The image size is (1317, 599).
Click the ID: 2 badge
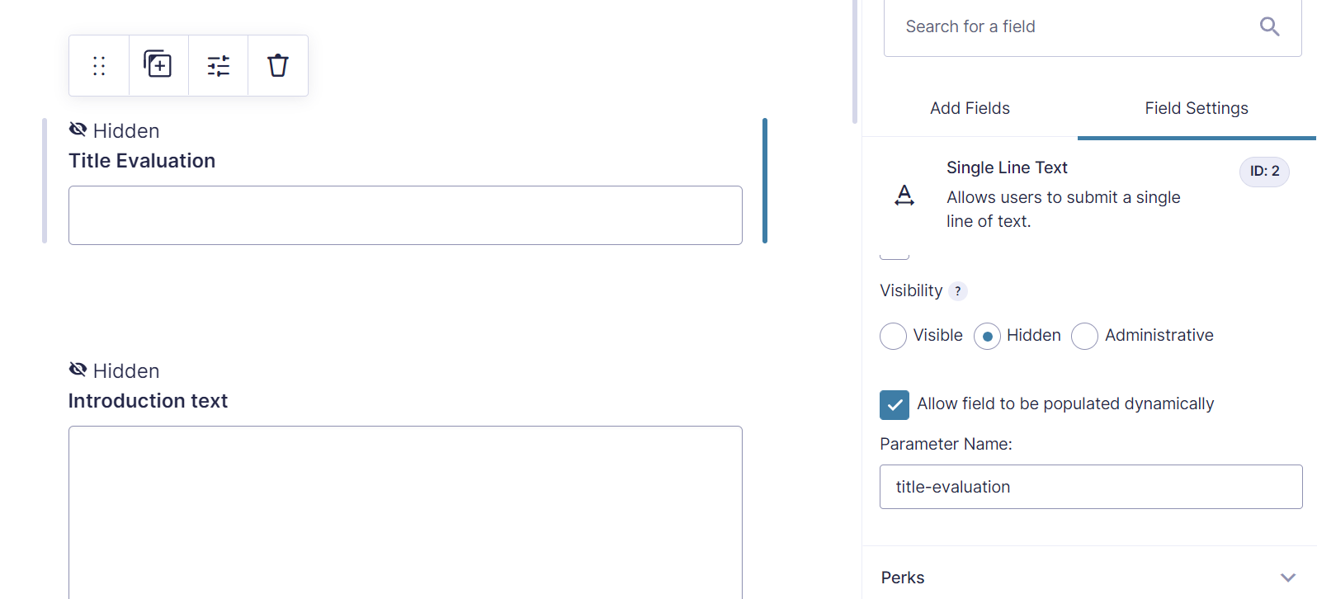click(x=1264, y=172)
